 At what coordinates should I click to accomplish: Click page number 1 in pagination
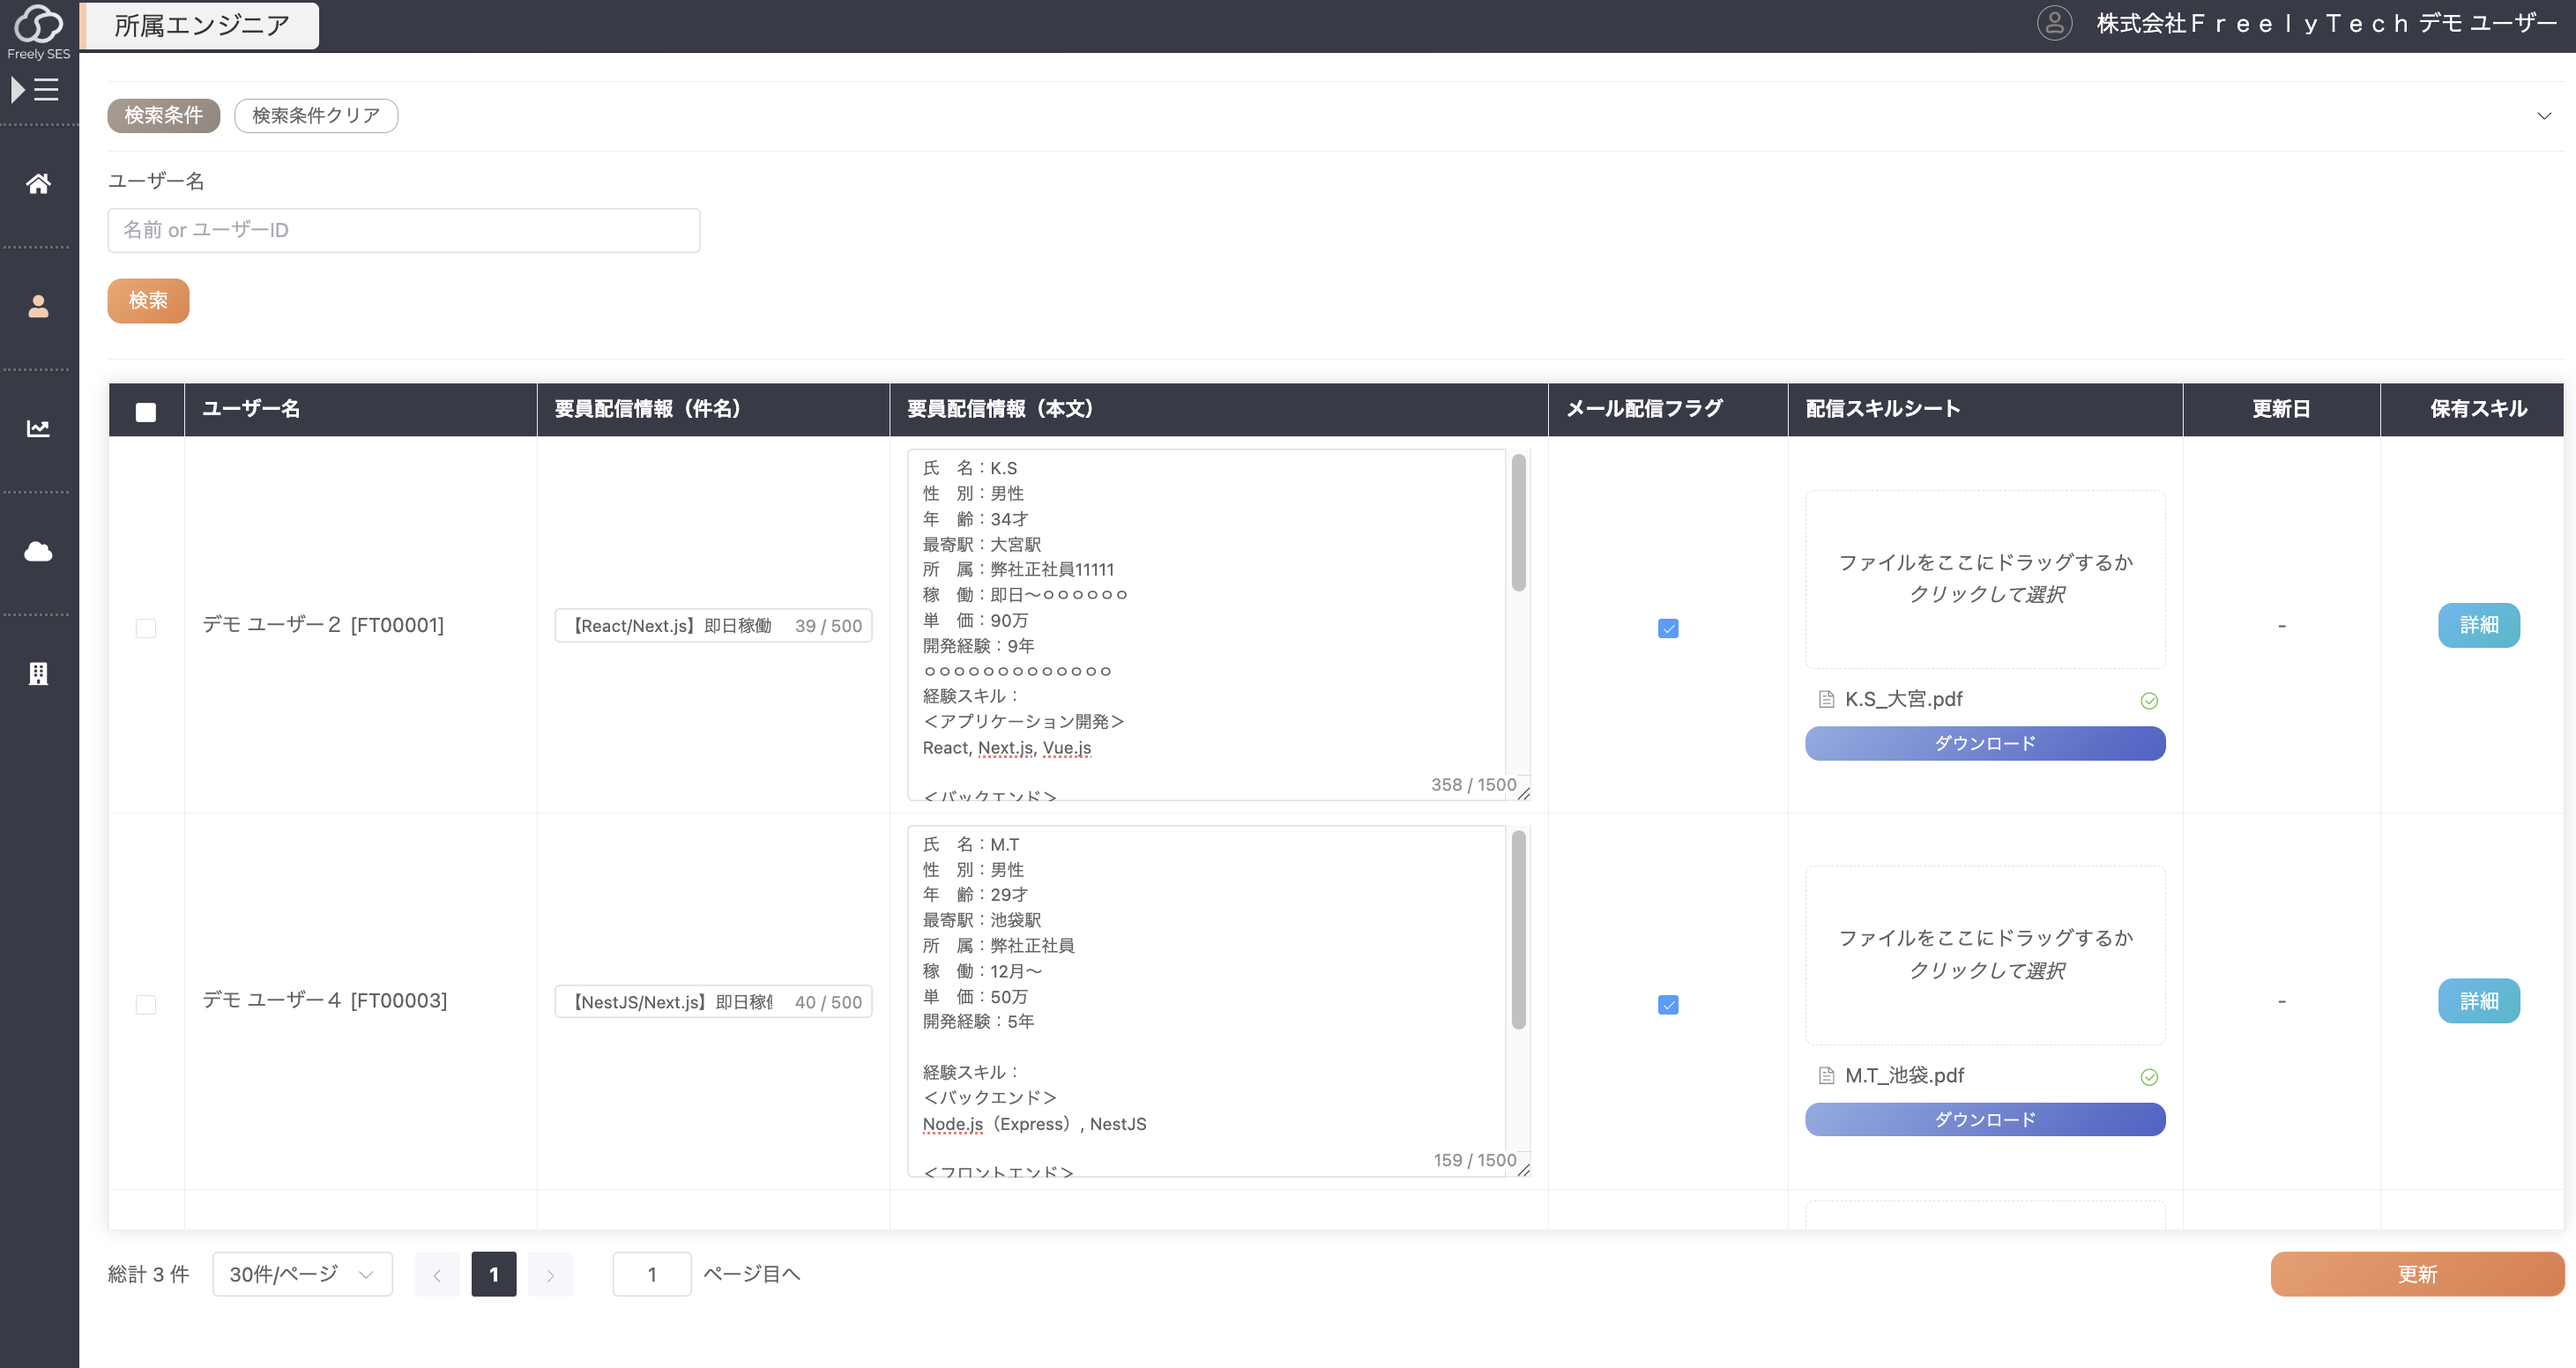click(x=494, y=1274)
